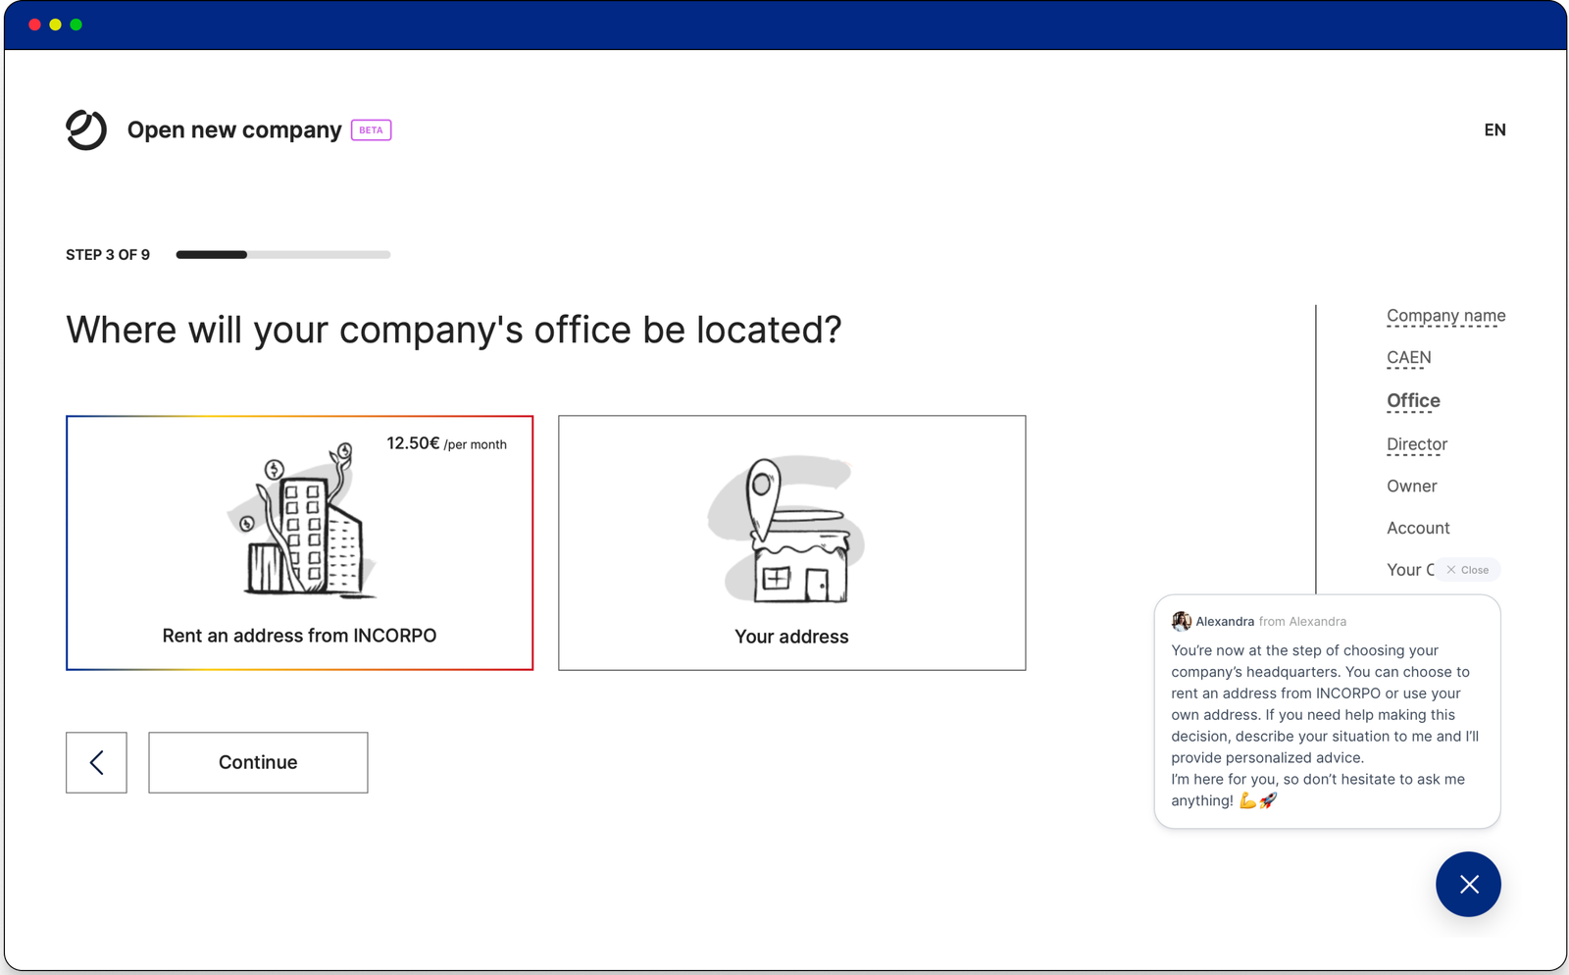
Task: Go to the CAEN step
Action: (x=1408, y=358)
